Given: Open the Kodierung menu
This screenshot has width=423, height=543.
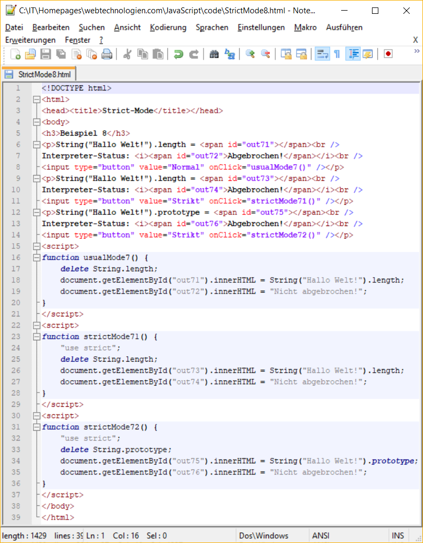Looking at the screenshot, I should pos(168,27).
